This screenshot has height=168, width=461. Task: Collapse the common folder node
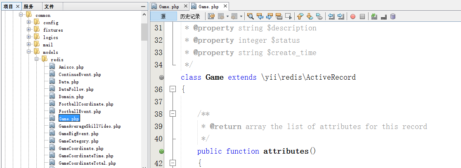21,15
